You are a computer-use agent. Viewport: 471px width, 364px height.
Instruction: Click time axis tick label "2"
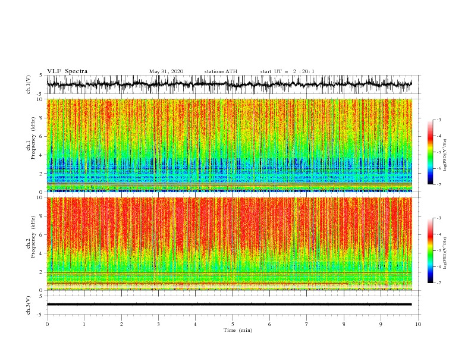tap(121, 324)
